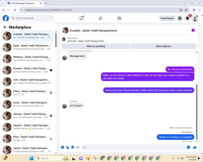
Task: Open the GIF picker icon
Action: [x=78, y=147]
